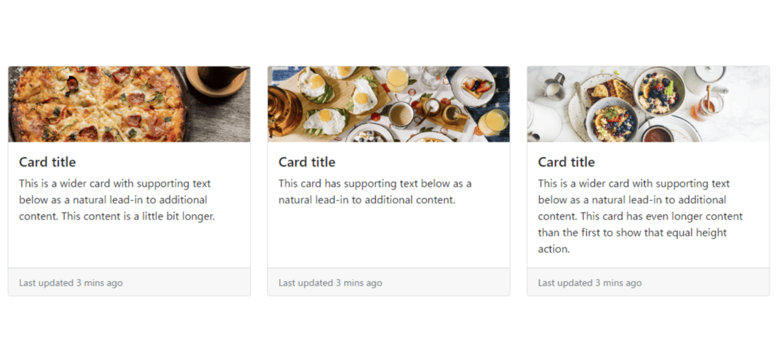Click the third card's "Last updated" footer text

[590, 283]
